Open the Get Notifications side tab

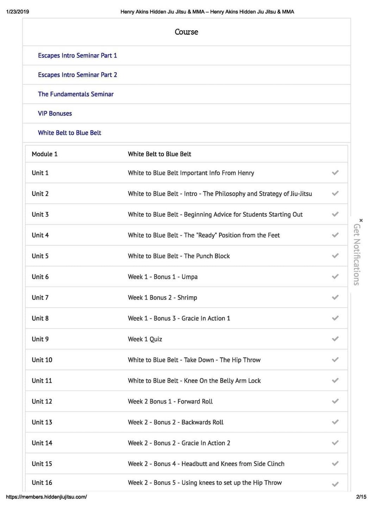point(356,255)
